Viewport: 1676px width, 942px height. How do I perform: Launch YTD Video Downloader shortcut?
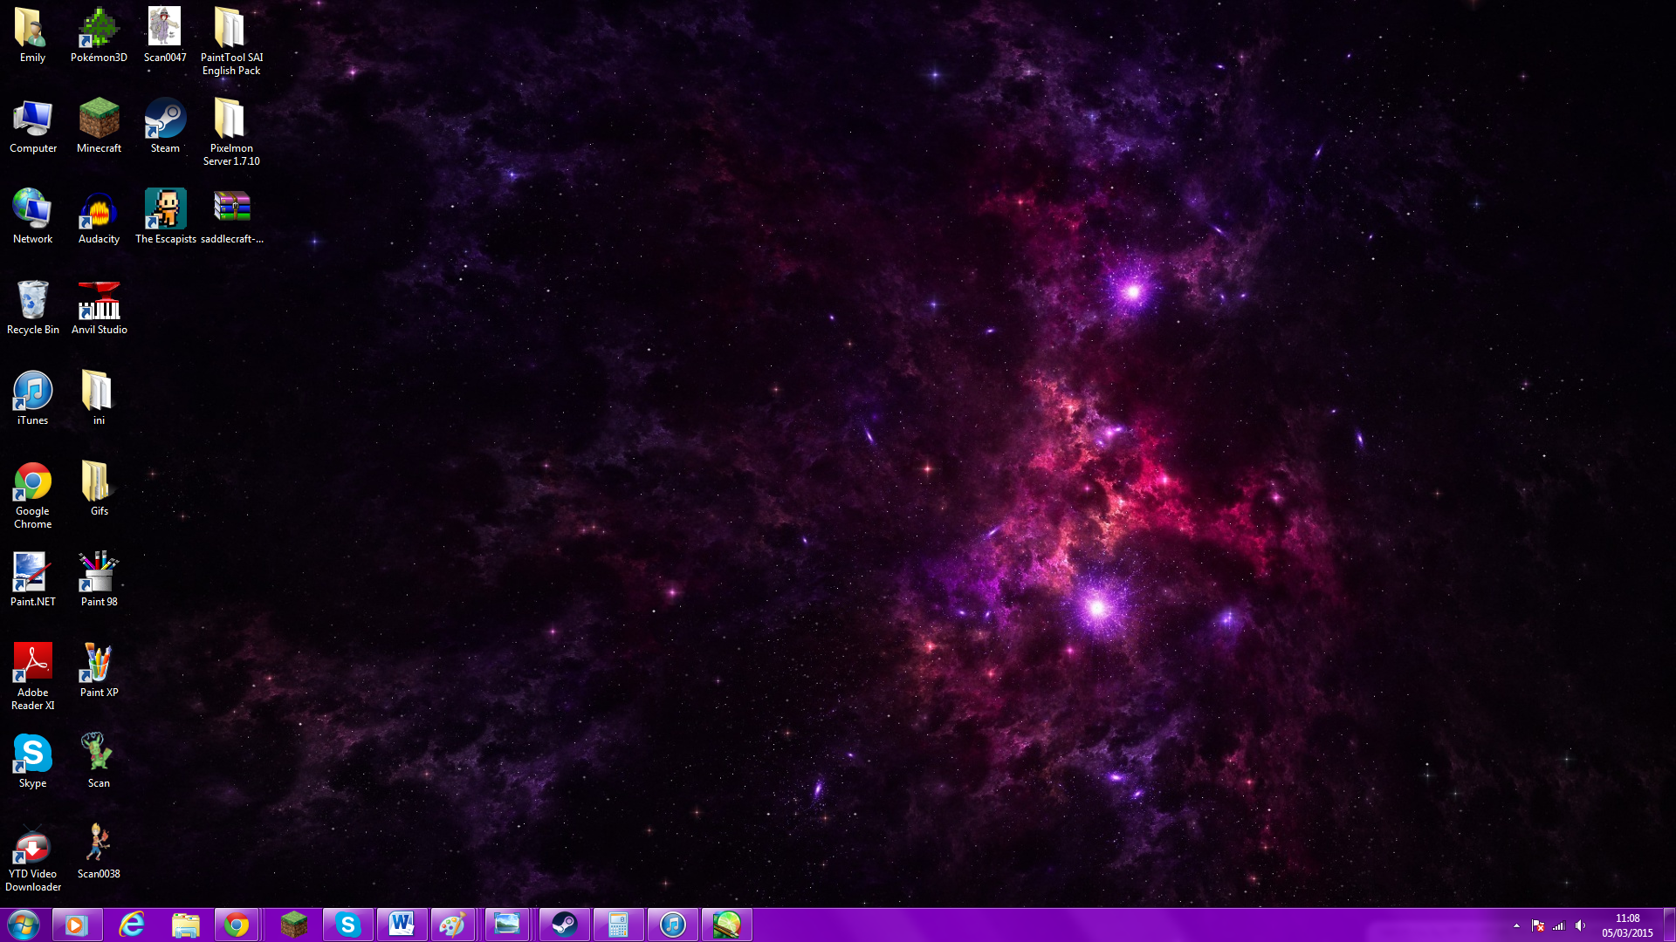(32, 857)
